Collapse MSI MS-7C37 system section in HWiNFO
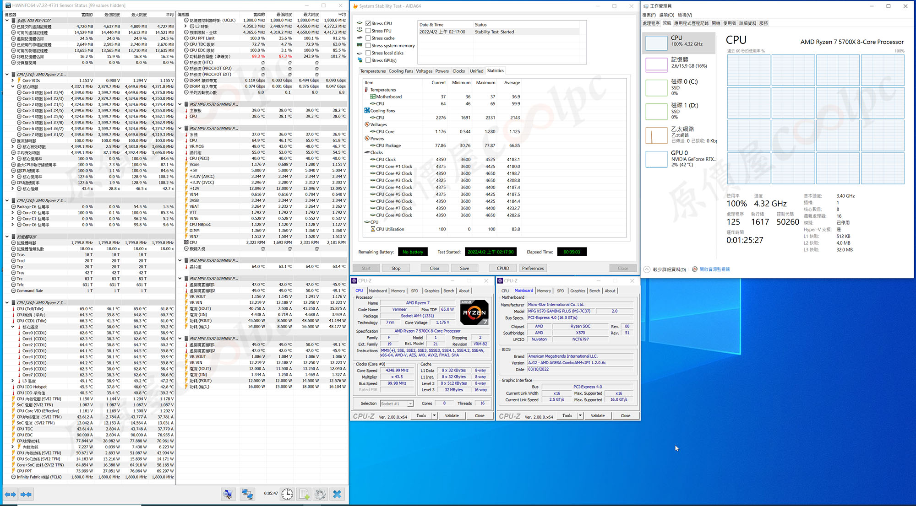Screen dimensions: 916x506 (x=7, y=21)
